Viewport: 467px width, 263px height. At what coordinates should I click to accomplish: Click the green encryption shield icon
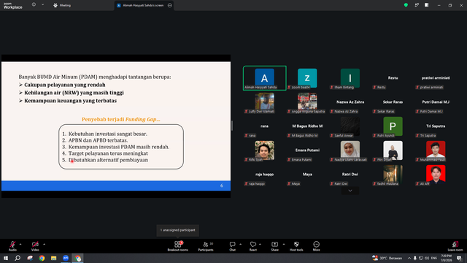(x=406, y=5)
